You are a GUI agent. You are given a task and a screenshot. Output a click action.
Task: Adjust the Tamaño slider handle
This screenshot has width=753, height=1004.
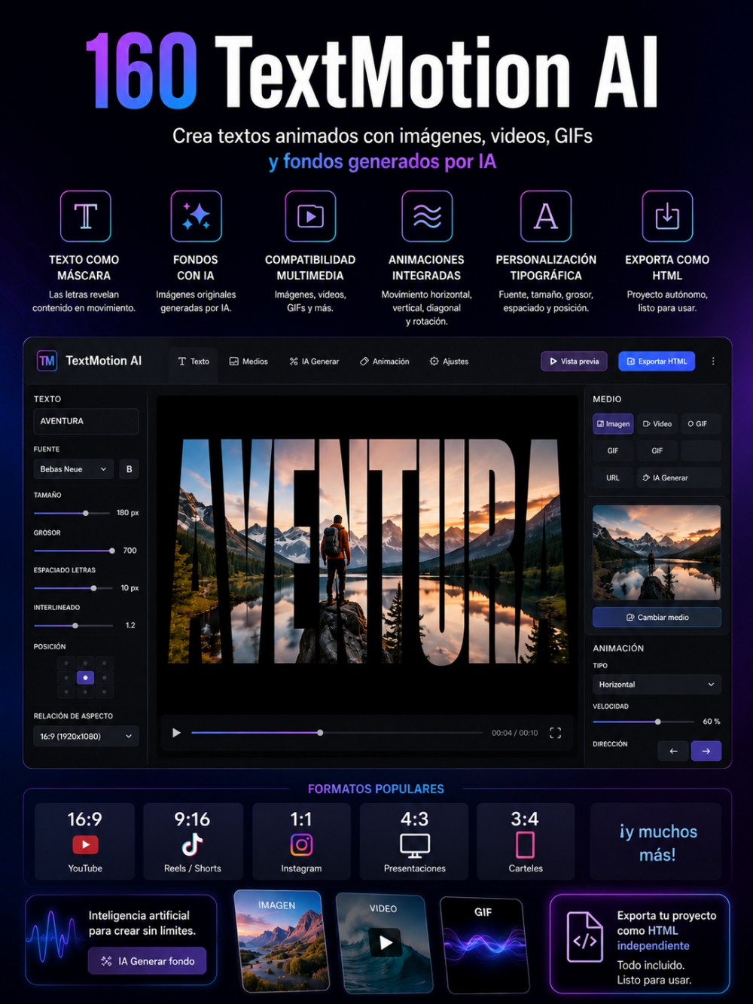pyautogui.click(x=86, y=513)
